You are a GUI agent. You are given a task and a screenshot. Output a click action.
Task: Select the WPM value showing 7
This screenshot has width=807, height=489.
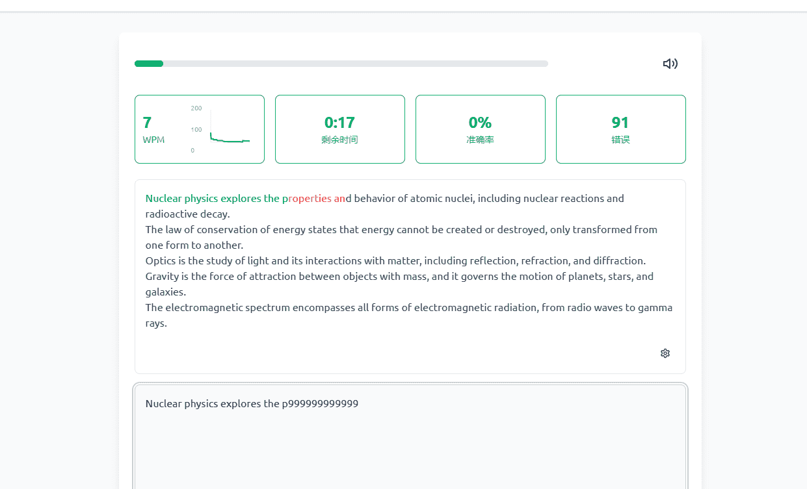(147, 122)
